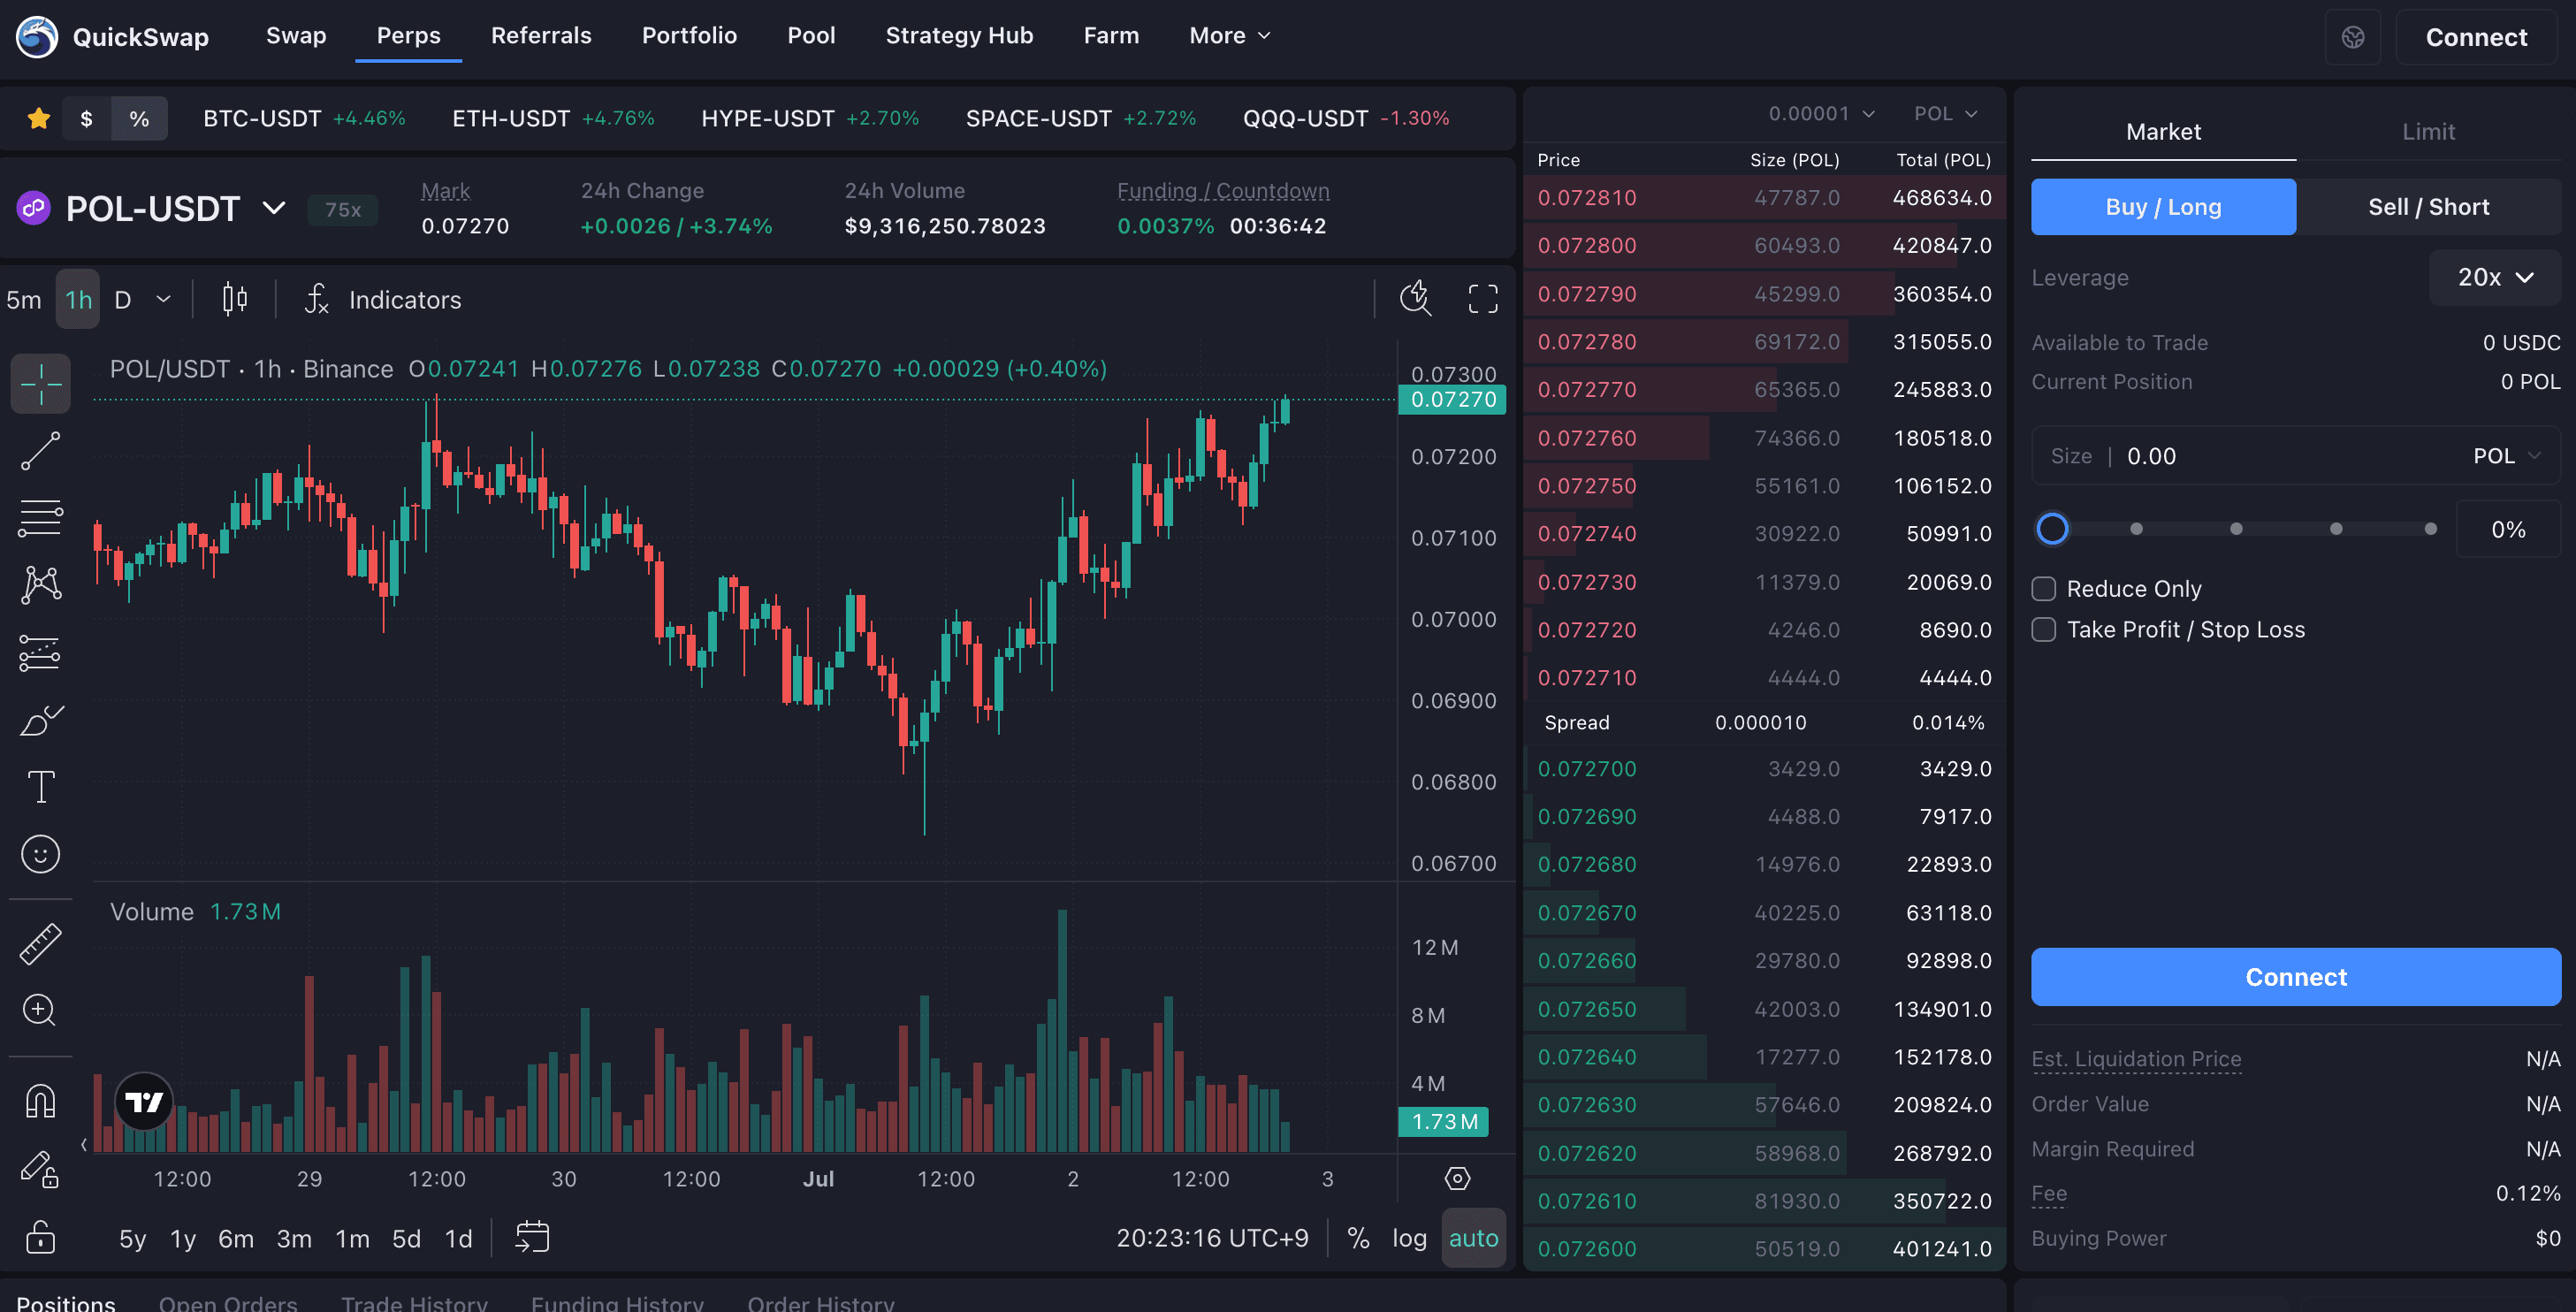Open the go to date calendar icon
The height and width of the screenshot is (1312, 2576).
pos(532,1237)
